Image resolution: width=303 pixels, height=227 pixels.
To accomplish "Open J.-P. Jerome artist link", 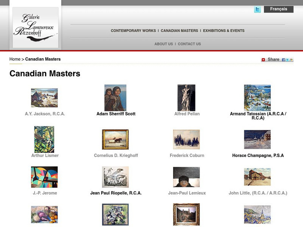I will [45, 193].
